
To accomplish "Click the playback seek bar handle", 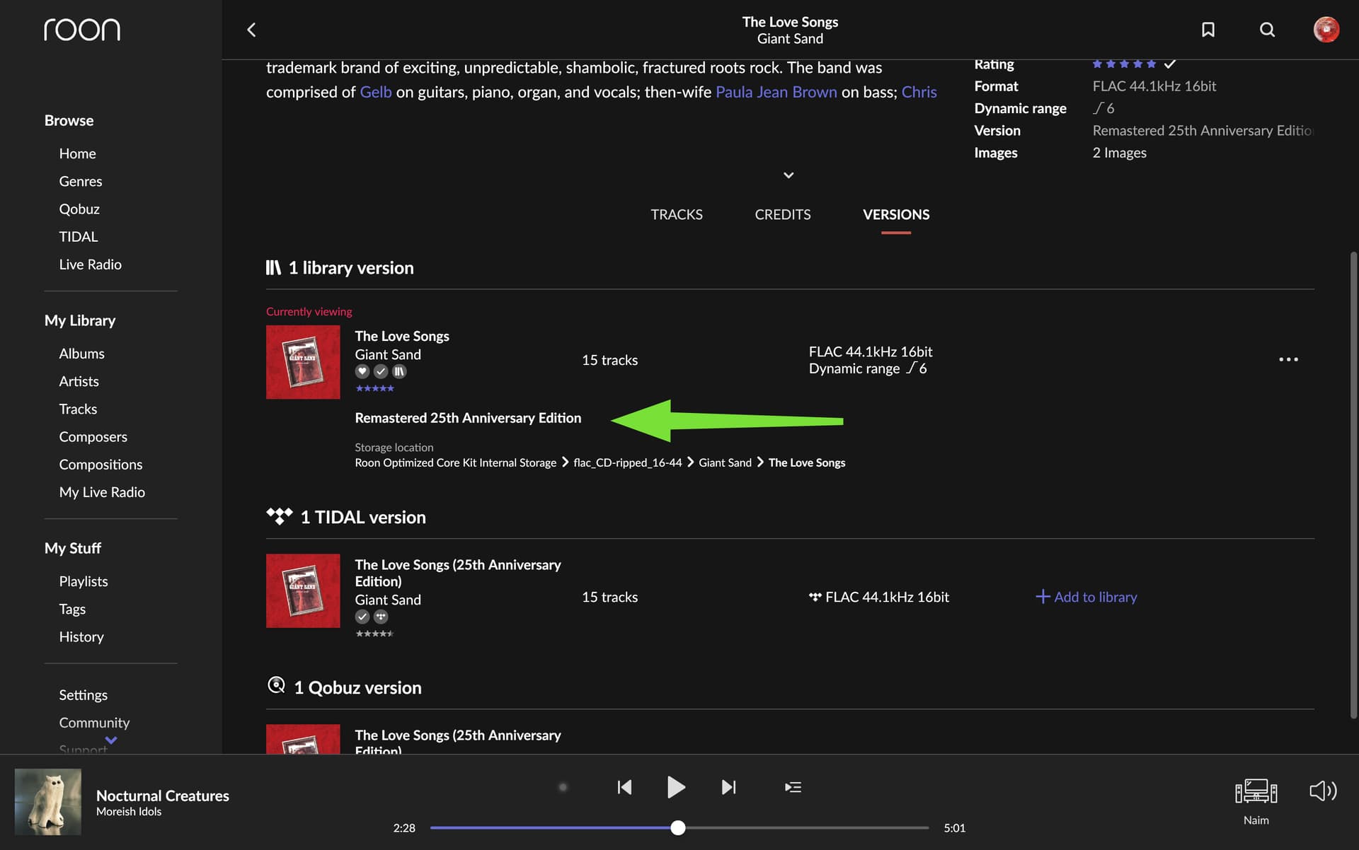I will (x=678, y=827).
